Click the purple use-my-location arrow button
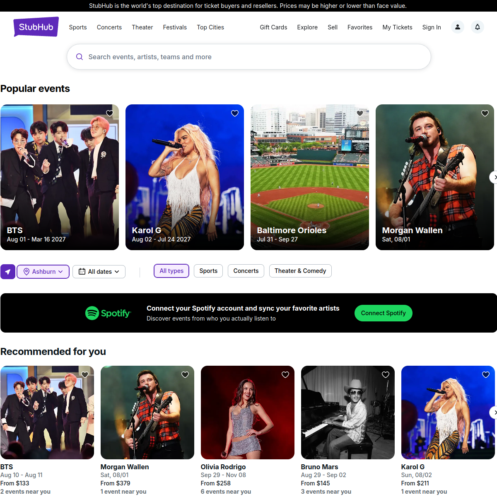The width and height of the screenshot is (497, 497). pos(8,272)
